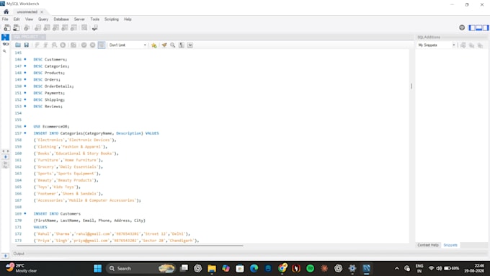Open Spotify from the taskbar

click(x=310, y=268)
